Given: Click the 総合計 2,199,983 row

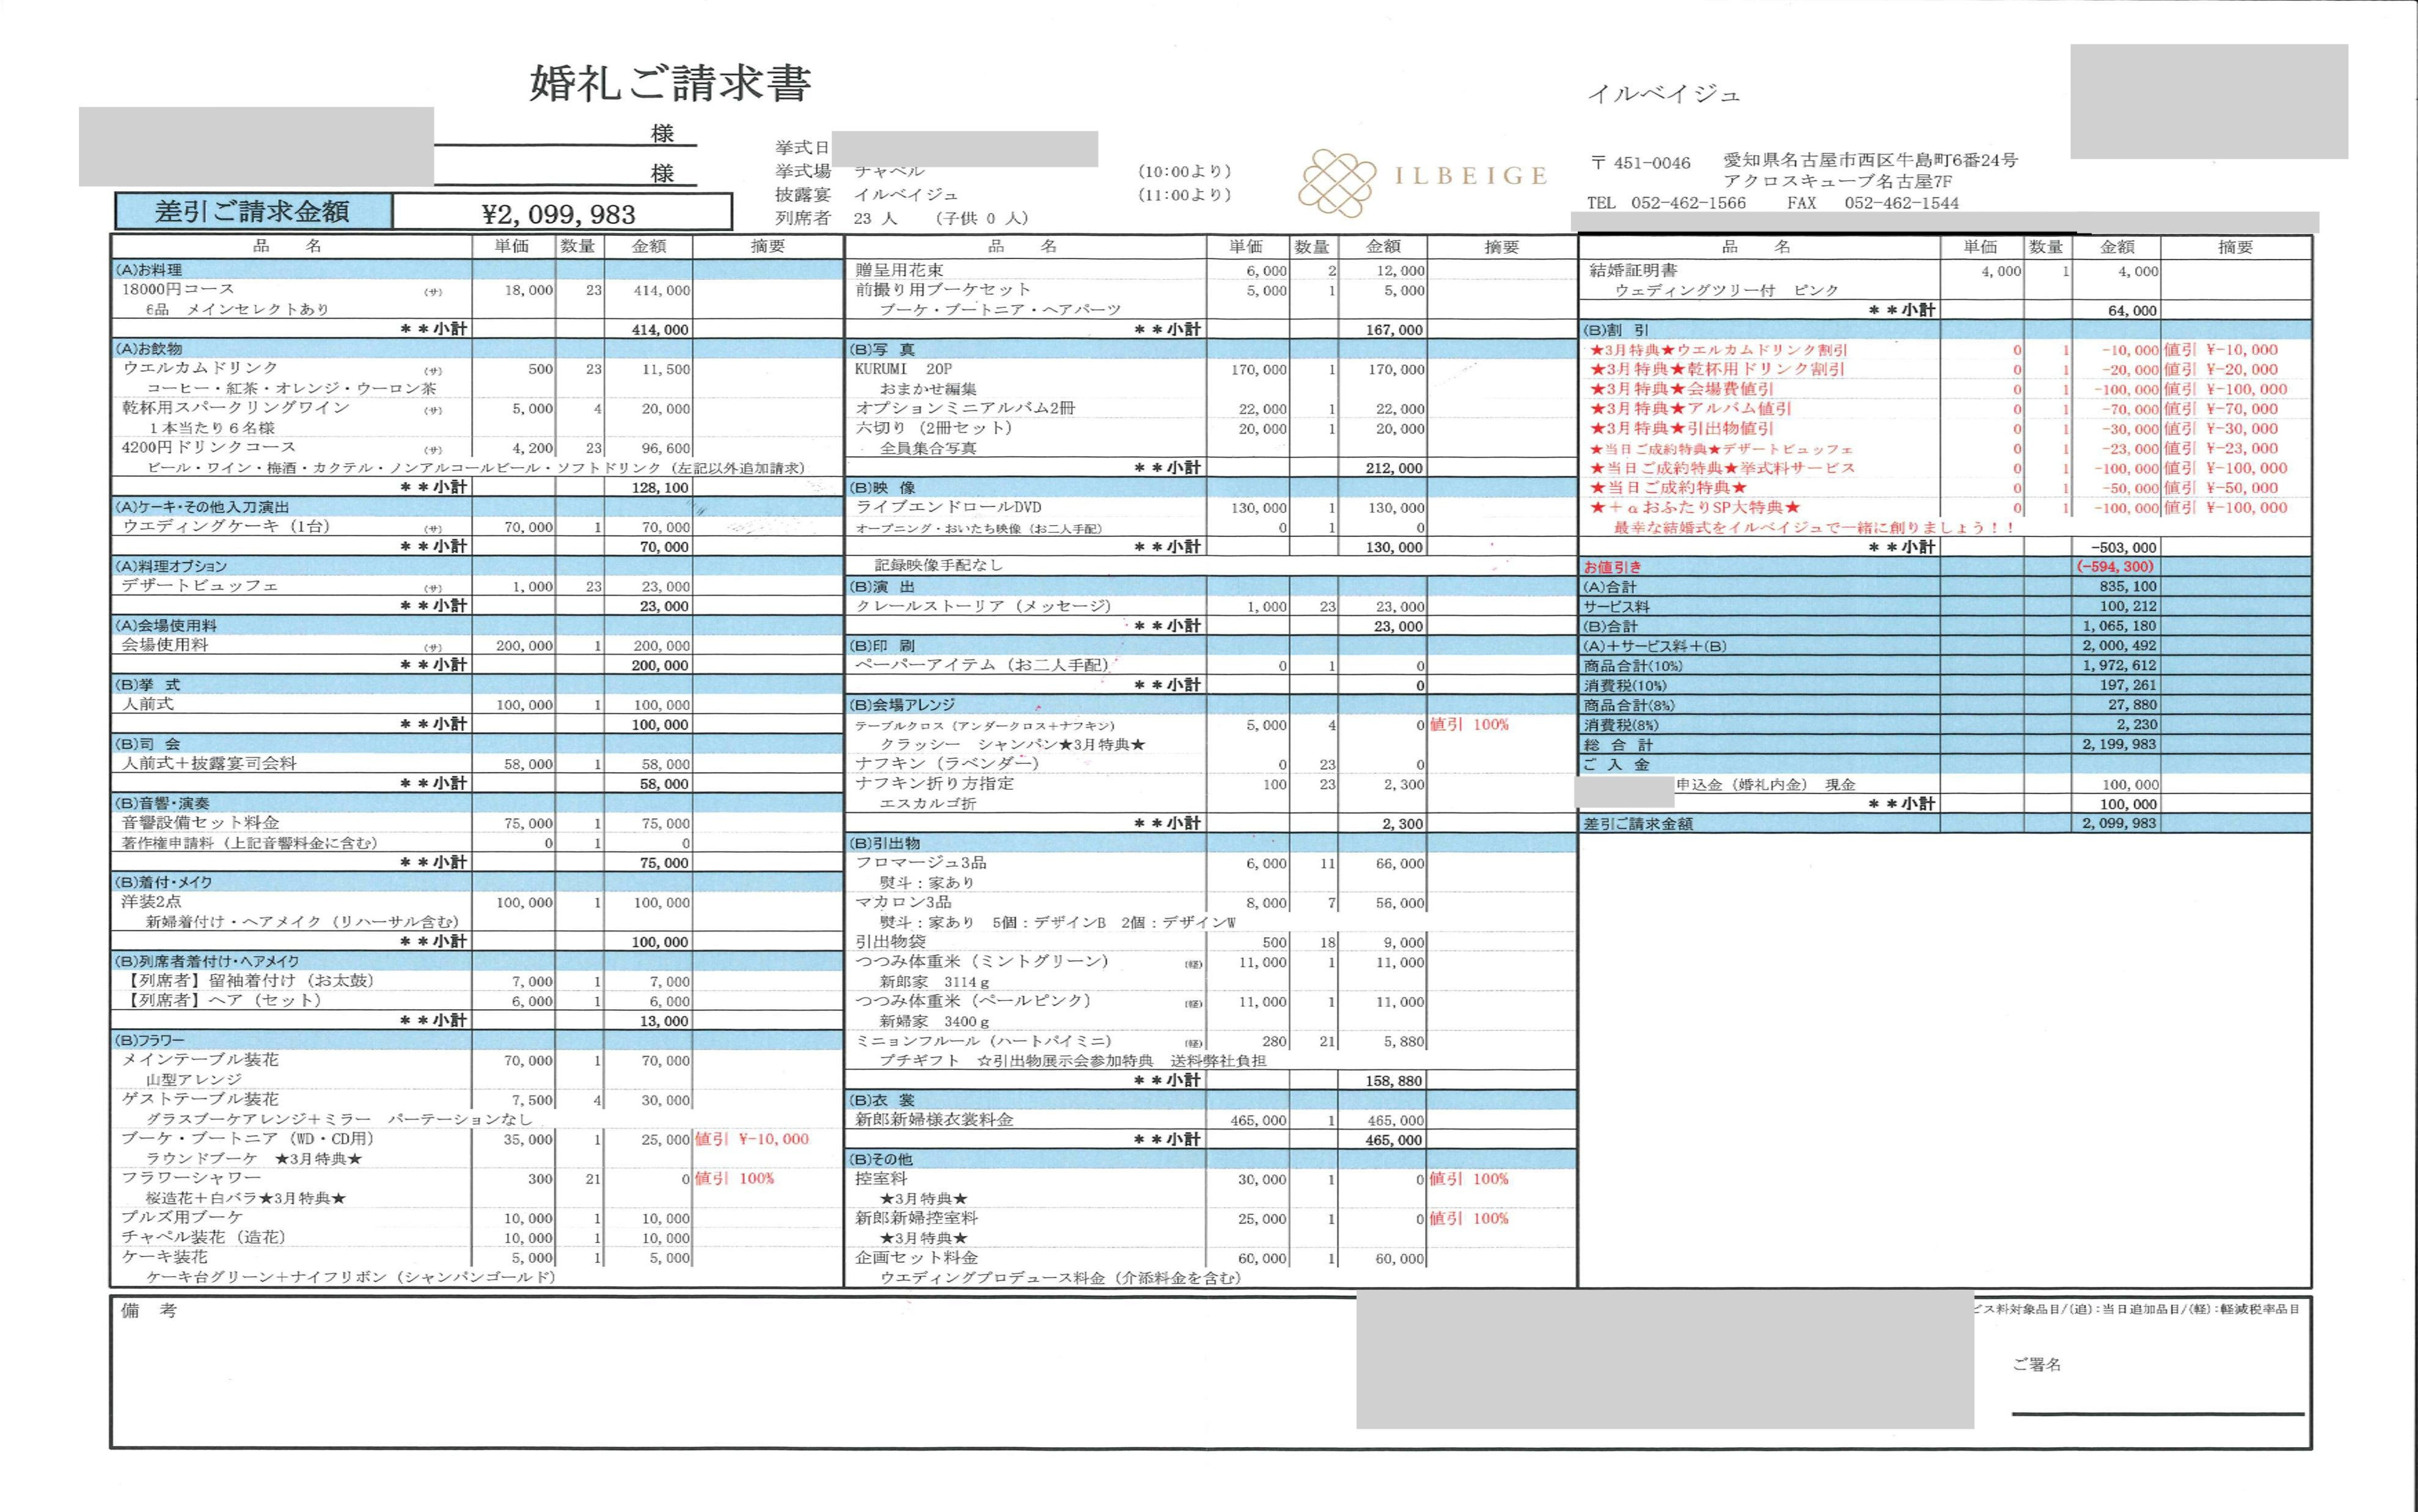Looking at the screenshot, I should tap(1945, 744).
